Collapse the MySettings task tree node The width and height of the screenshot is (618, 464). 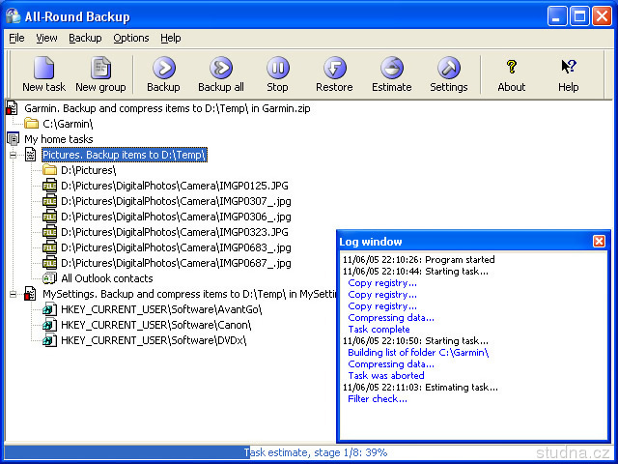point(14,294)
